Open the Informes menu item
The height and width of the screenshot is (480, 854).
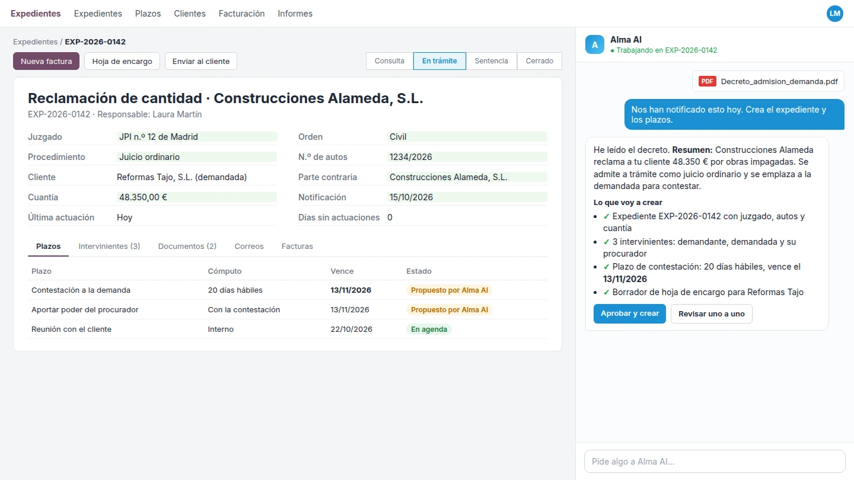click(x=295, y=14)
